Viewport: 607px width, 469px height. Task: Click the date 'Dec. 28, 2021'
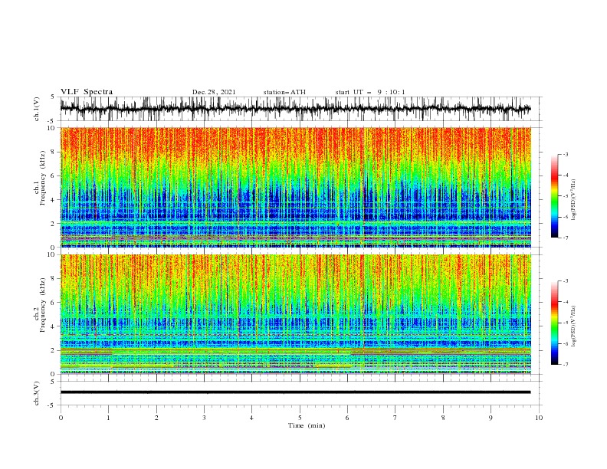214,92
